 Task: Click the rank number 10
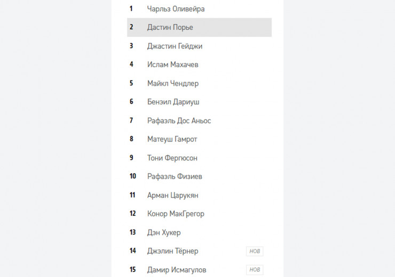tap(132, 176)
